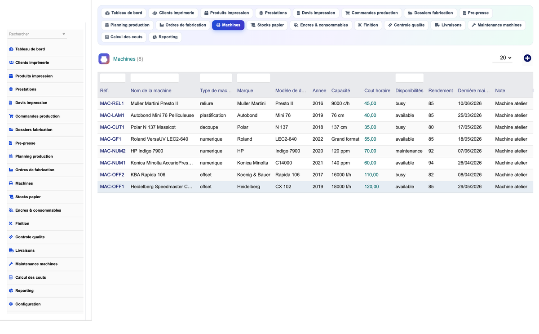Click the Grand format capacity cell
539x334 pixels.
coord(345,139)
